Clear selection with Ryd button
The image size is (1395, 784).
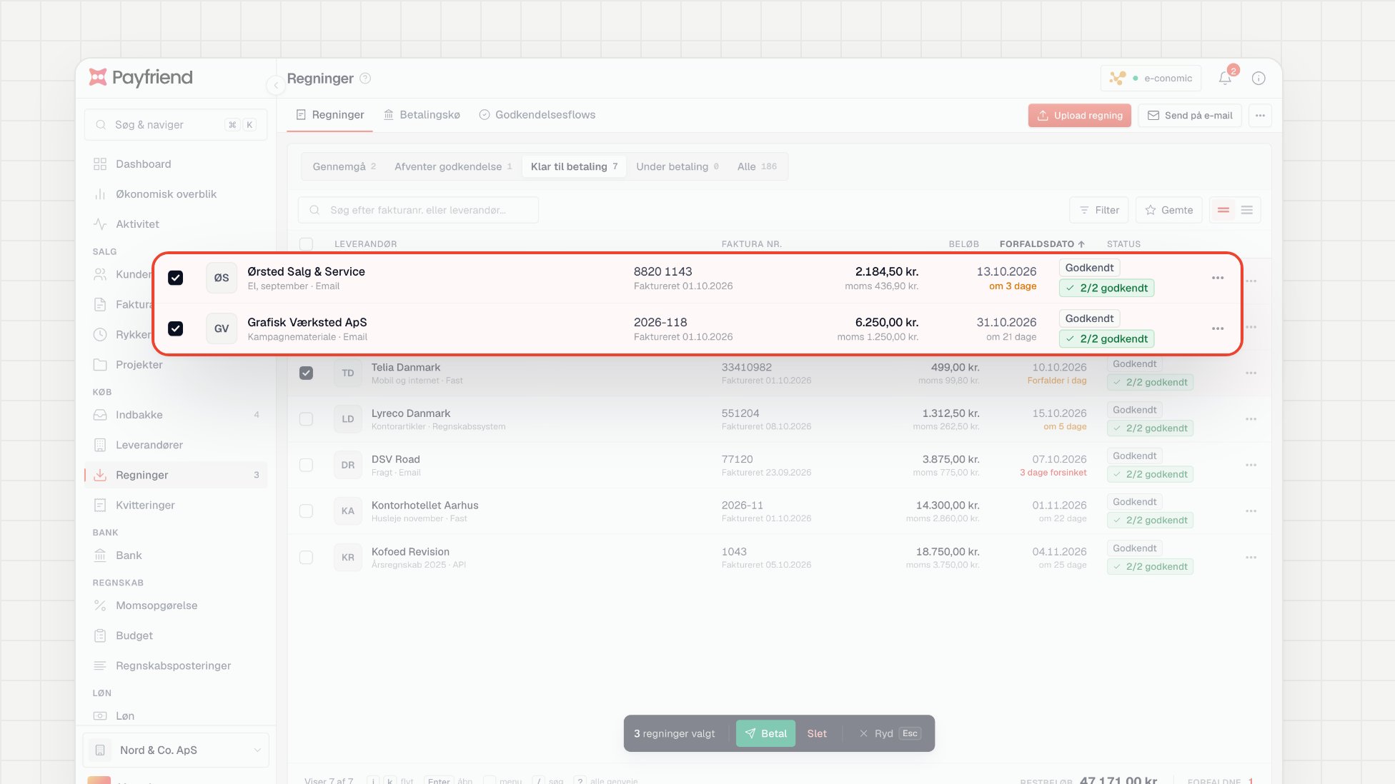(890, 734)
